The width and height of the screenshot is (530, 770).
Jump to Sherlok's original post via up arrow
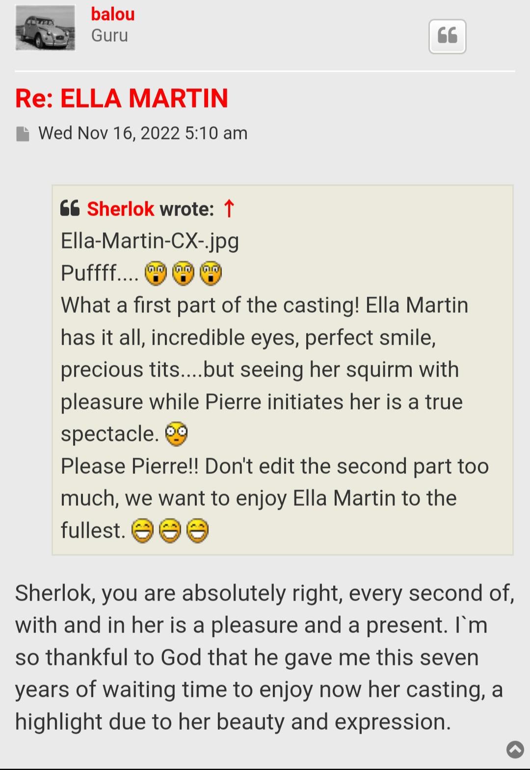tap(229, 209)
